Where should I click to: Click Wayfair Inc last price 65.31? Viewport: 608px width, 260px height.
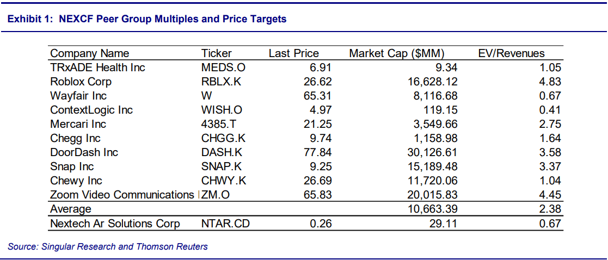[317, 96]
